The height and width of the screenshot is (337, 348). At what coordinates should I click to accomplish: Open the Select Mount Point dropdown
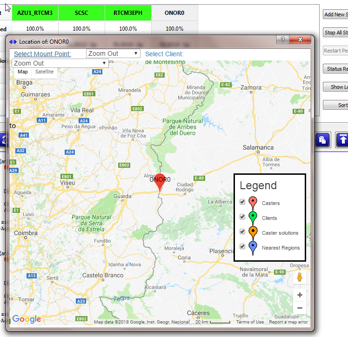click(113, 53)
